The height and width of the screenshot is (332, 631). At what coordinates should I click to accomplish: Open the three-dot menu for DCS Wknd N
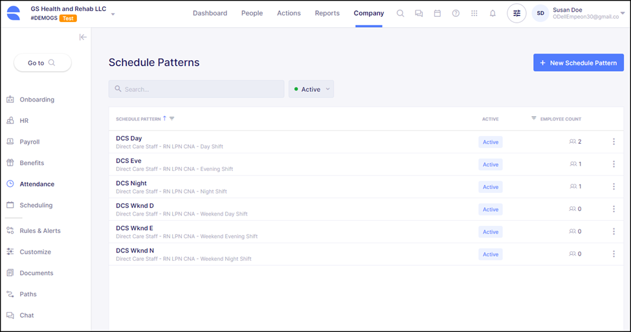click(614, 254)
